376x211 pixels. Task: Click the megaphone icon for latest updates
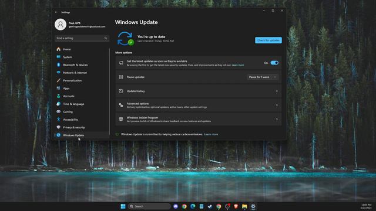pyautogui.click(x=121, y=63)
